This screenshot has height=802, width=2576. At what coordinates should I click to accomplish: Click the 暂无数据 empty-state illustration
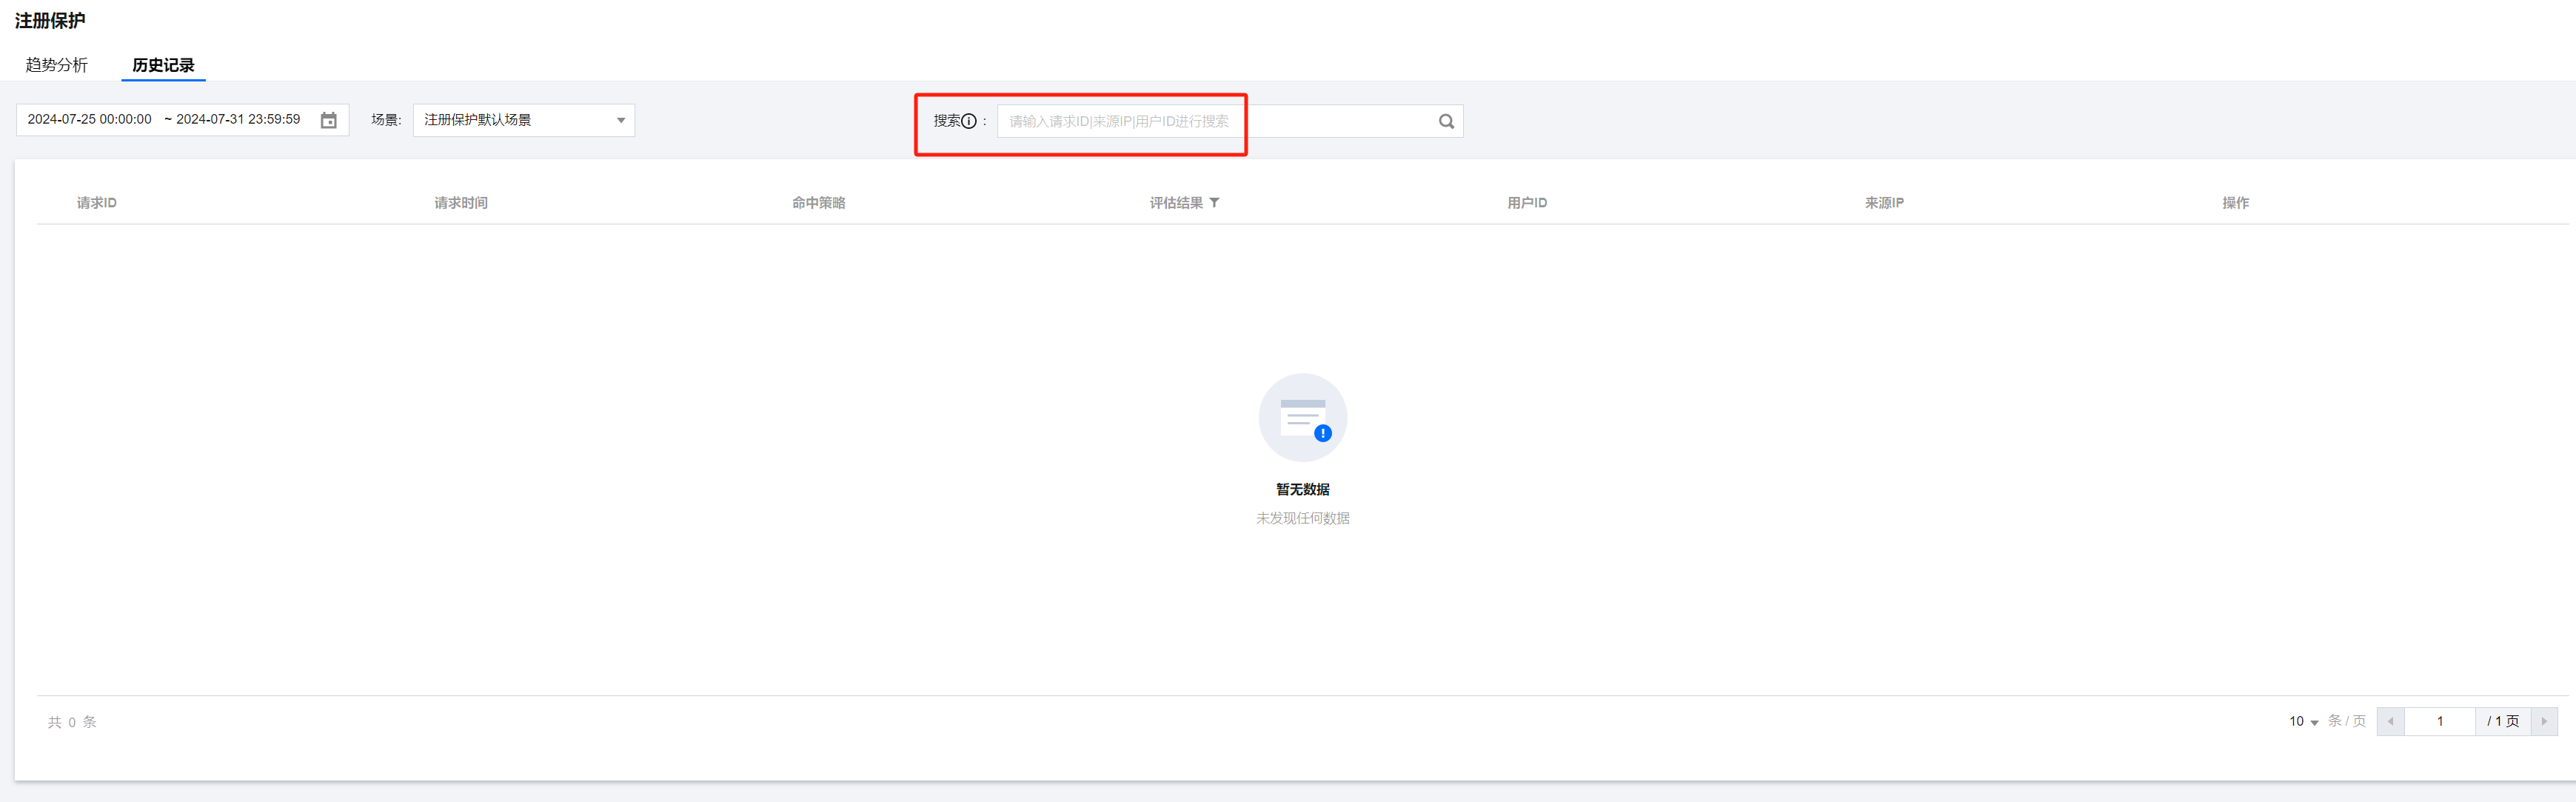[x=1302, y=418]
